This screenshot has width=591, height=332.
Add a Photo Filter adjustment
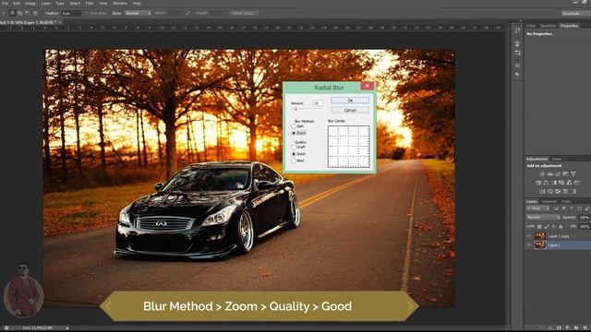[x=561, y=183]
